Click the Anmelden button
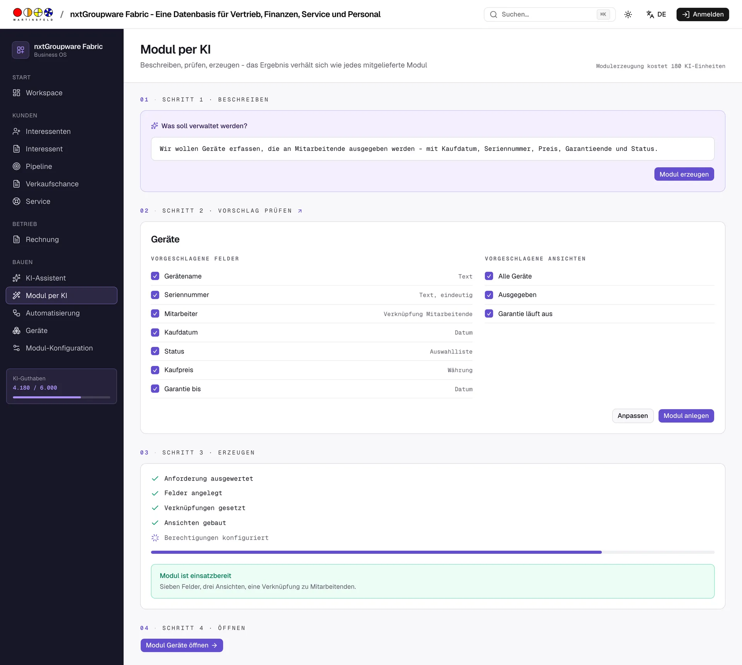Image resolution: width=742 pixels, height=665 pixels. coord(703,14)
